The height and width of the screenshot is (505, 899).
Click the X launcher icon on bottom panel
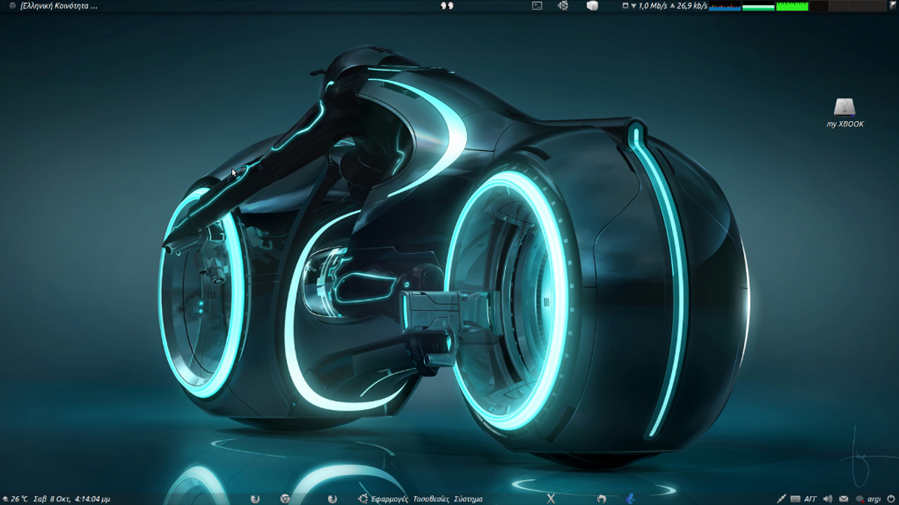(x=551, y=498)
